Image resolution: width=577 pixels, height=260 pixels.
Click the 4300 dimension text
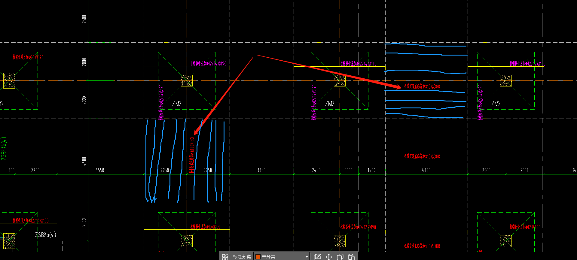(426, 170)
